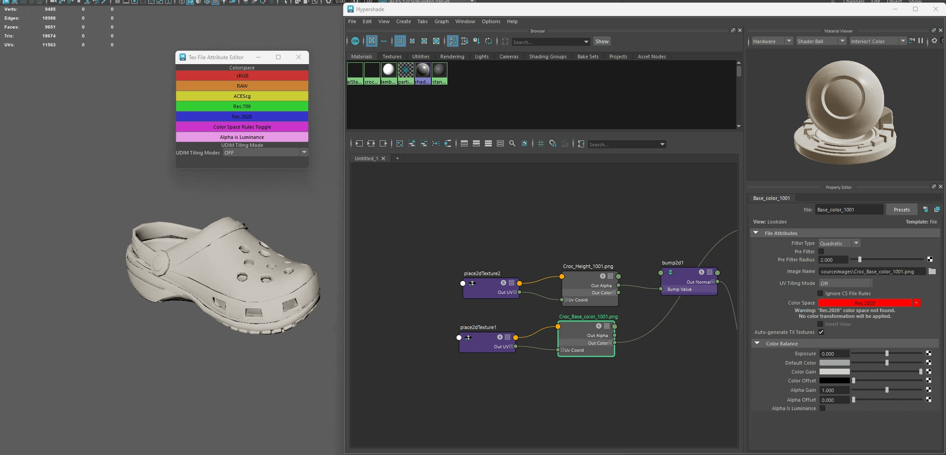Click Exposure map checker icon

click(x=929, y=353)
